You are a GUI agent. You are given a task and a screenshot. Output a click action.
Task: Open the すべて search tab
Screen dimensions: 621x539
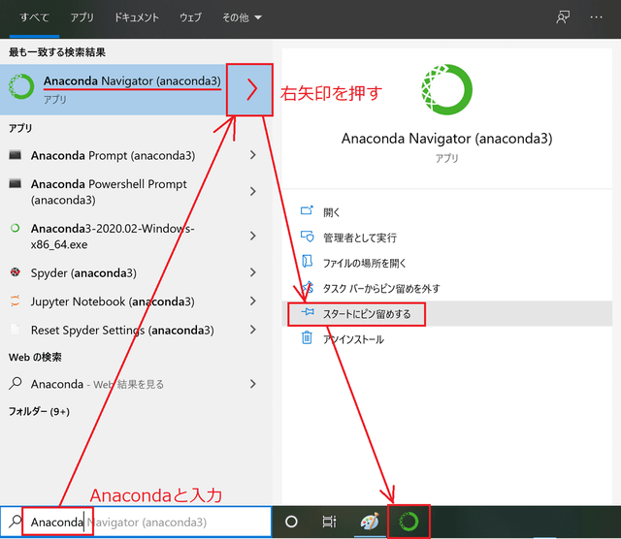[x=35, y=17]
